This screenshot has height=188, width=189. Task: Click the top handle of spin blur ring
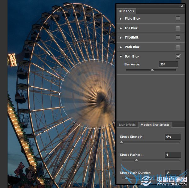94,59
